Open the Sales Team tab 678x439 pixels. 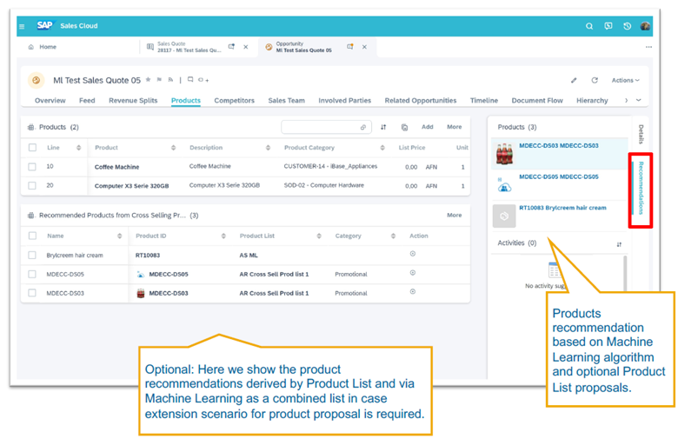pyautogui.click(x=286, y=100)
